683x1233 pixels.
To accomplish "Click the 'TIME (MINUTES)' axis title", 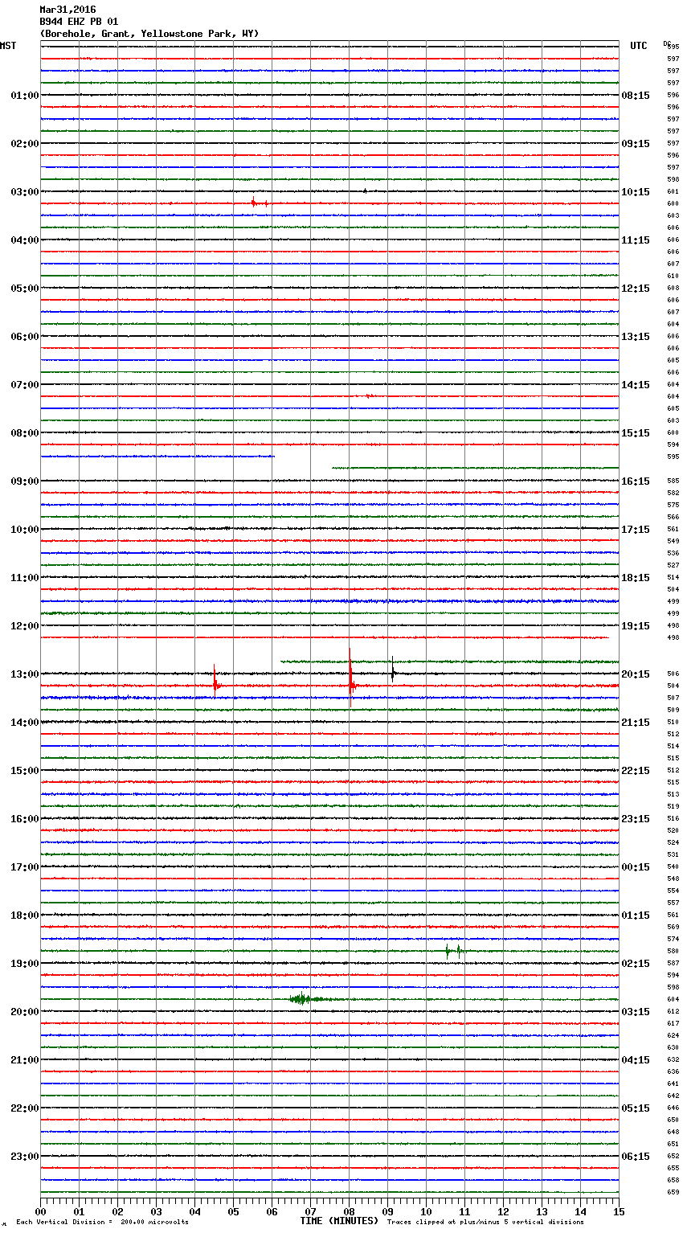I will 339,1221.
